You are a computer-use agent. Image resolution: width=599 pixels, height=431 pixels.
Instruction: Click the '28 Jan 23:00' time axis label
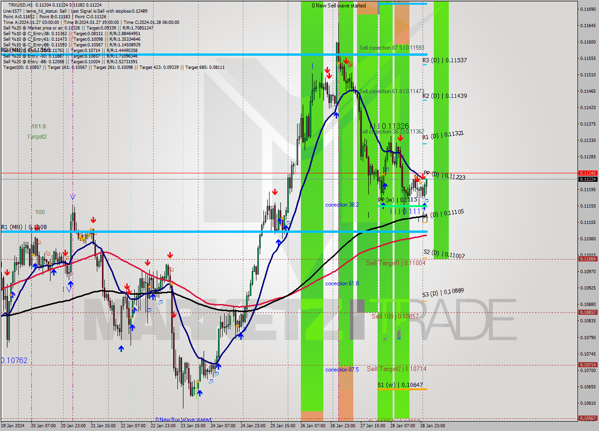[433, 426]
